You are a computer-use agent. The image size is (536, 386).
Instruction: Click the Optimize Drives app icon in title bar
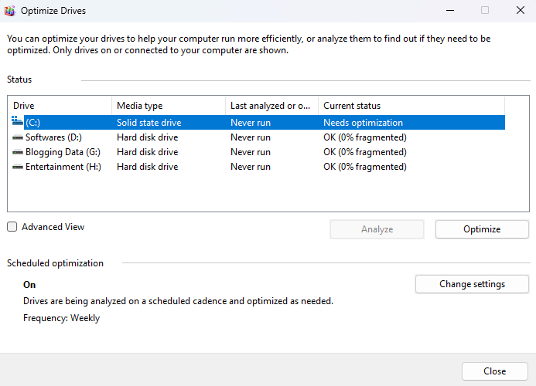(x=10, y=11)
